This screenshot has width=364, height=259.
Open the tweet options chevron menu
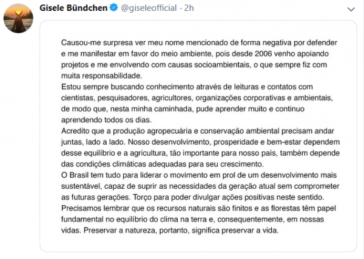coord(353,9)
